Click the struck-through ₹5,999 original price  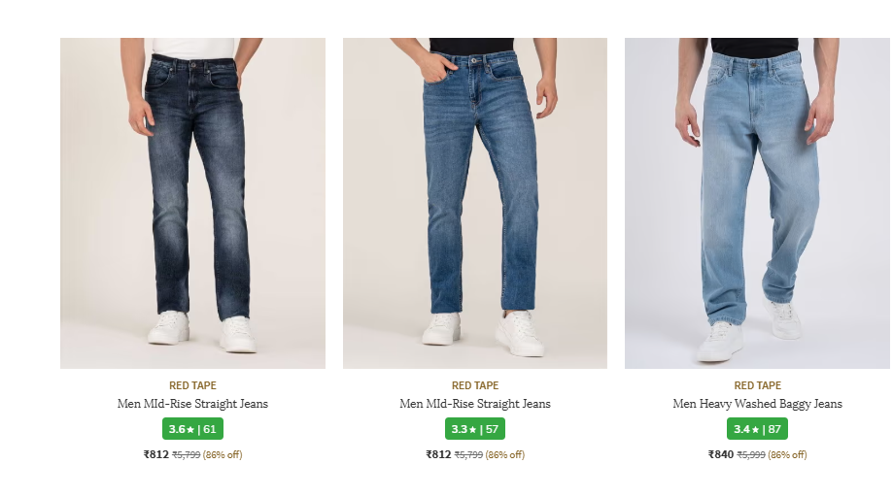pyautogui.click(x=750, y=455)
